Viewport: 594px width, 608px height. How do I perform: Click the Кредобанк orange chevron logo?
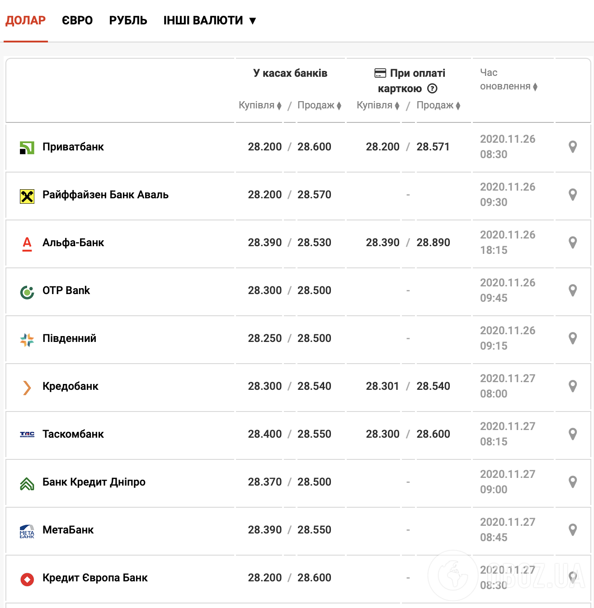pos(27,388)
